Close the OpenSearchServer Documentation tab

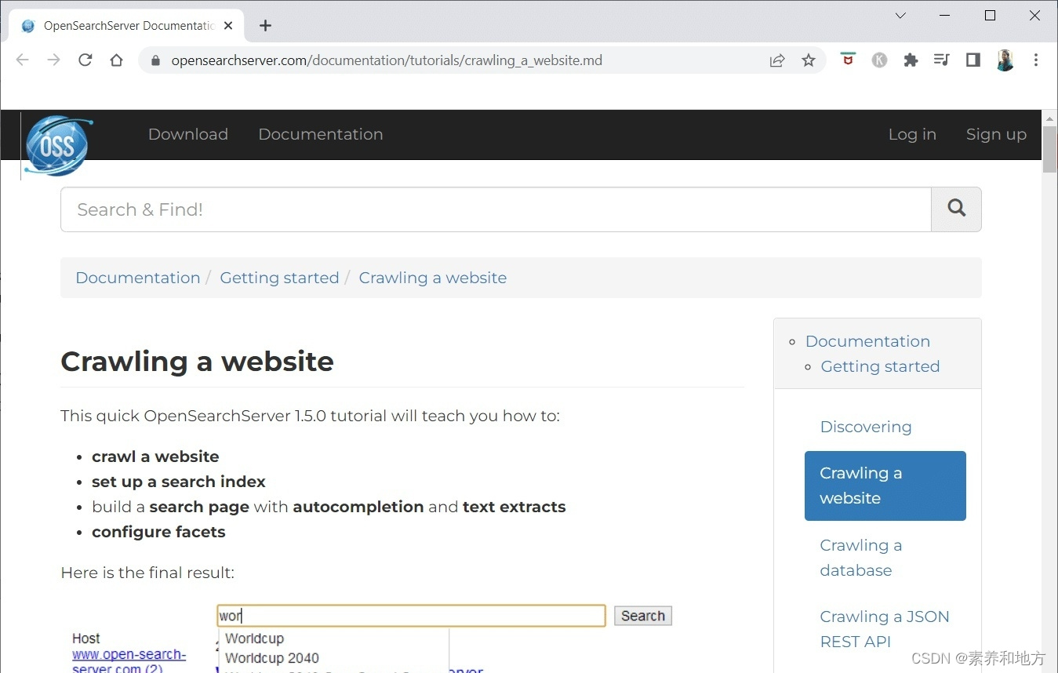228,26
